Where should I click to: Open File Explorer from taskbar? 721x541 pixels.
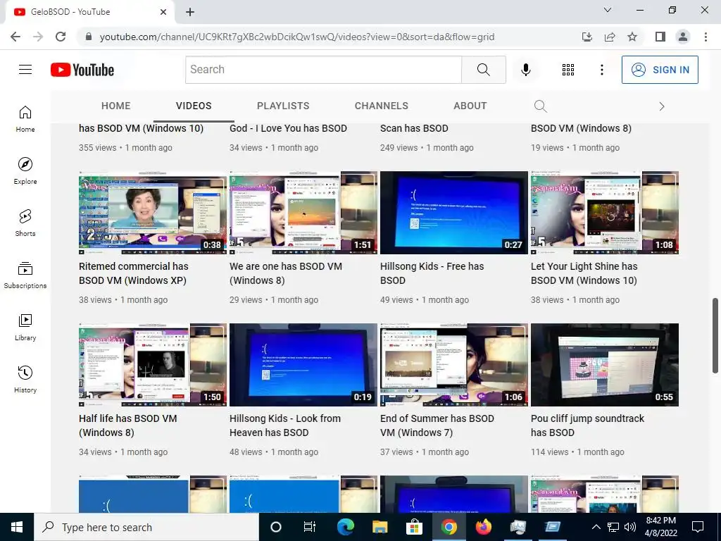pos(380,527)
